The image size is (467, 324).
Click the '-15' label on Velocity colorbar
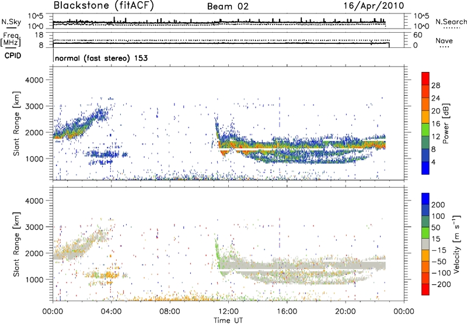(x=439, y=250)
